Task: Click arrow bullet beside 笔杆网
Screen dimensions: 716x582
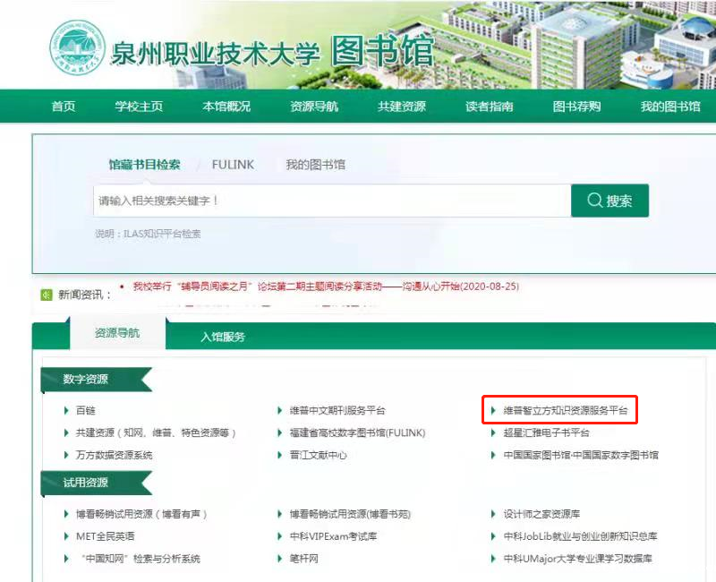Action: point(280,559)
